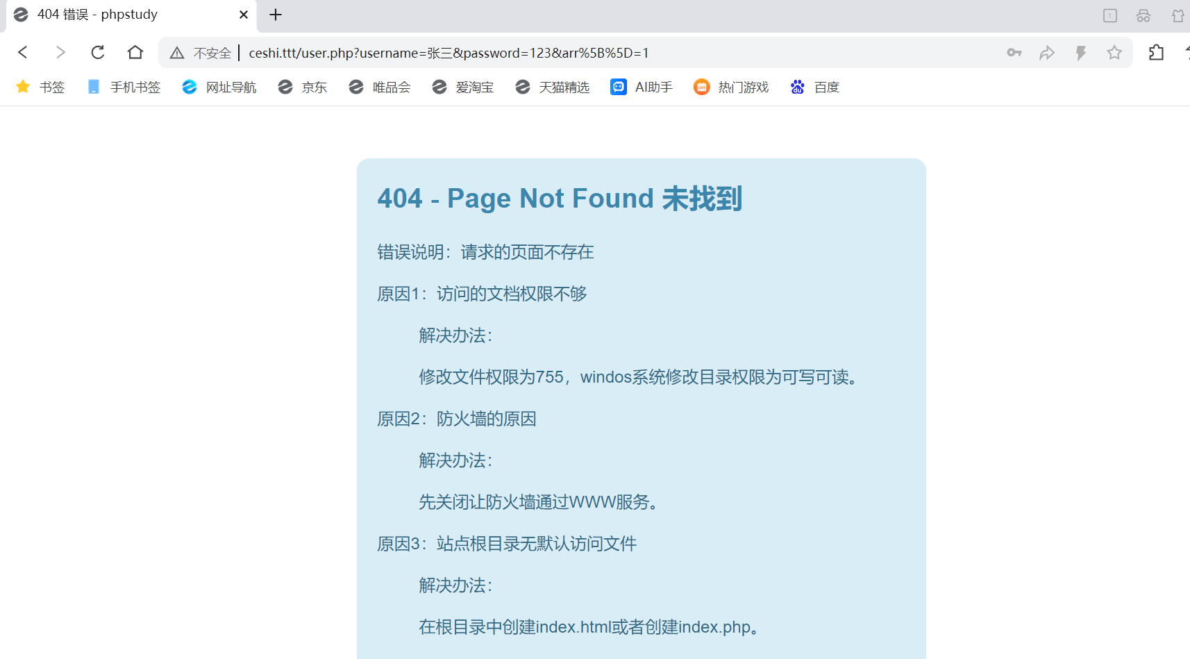This screenshot has height=659, width=1190.
Task: Go back to the previous page
Action: tap(23, 53)
